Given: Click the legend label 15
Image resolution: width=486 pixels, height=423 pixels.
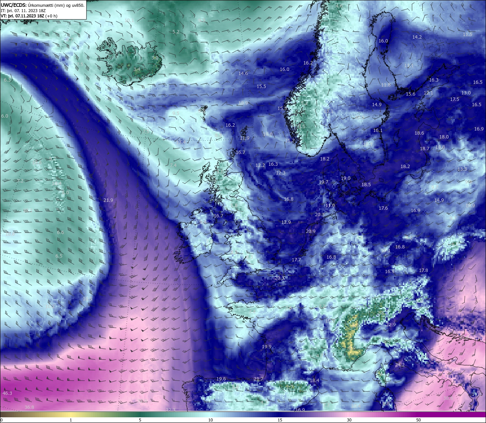Looking at the screenshot, I should 279,420.
